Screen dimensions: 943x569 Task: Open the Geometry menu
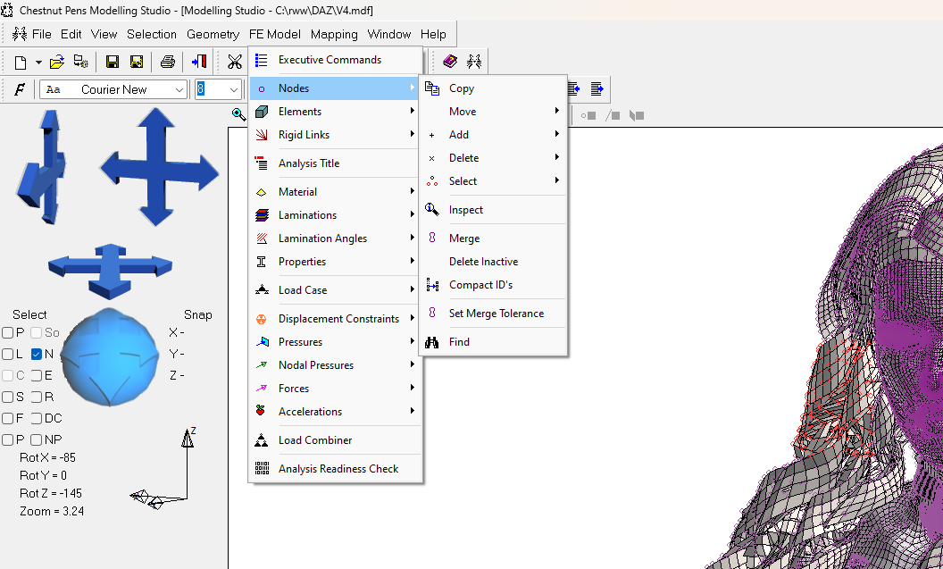point(213,34)
